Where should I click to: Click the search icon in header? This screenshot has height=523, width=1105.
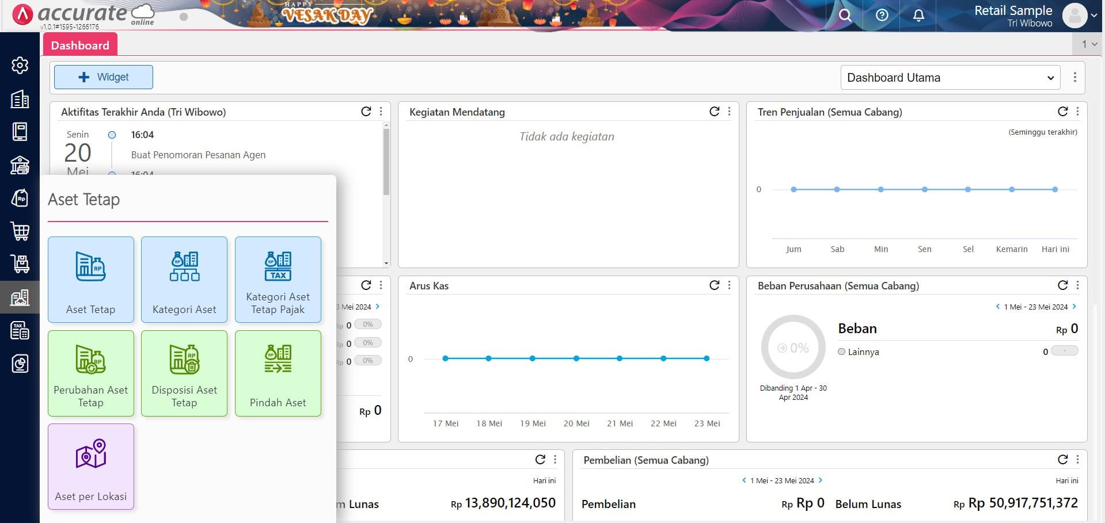coord(844,16)
